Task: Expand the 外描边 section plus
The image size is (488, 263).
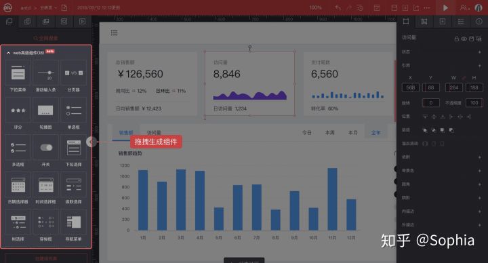Action: pyautogui.click(x=480, y=225)
